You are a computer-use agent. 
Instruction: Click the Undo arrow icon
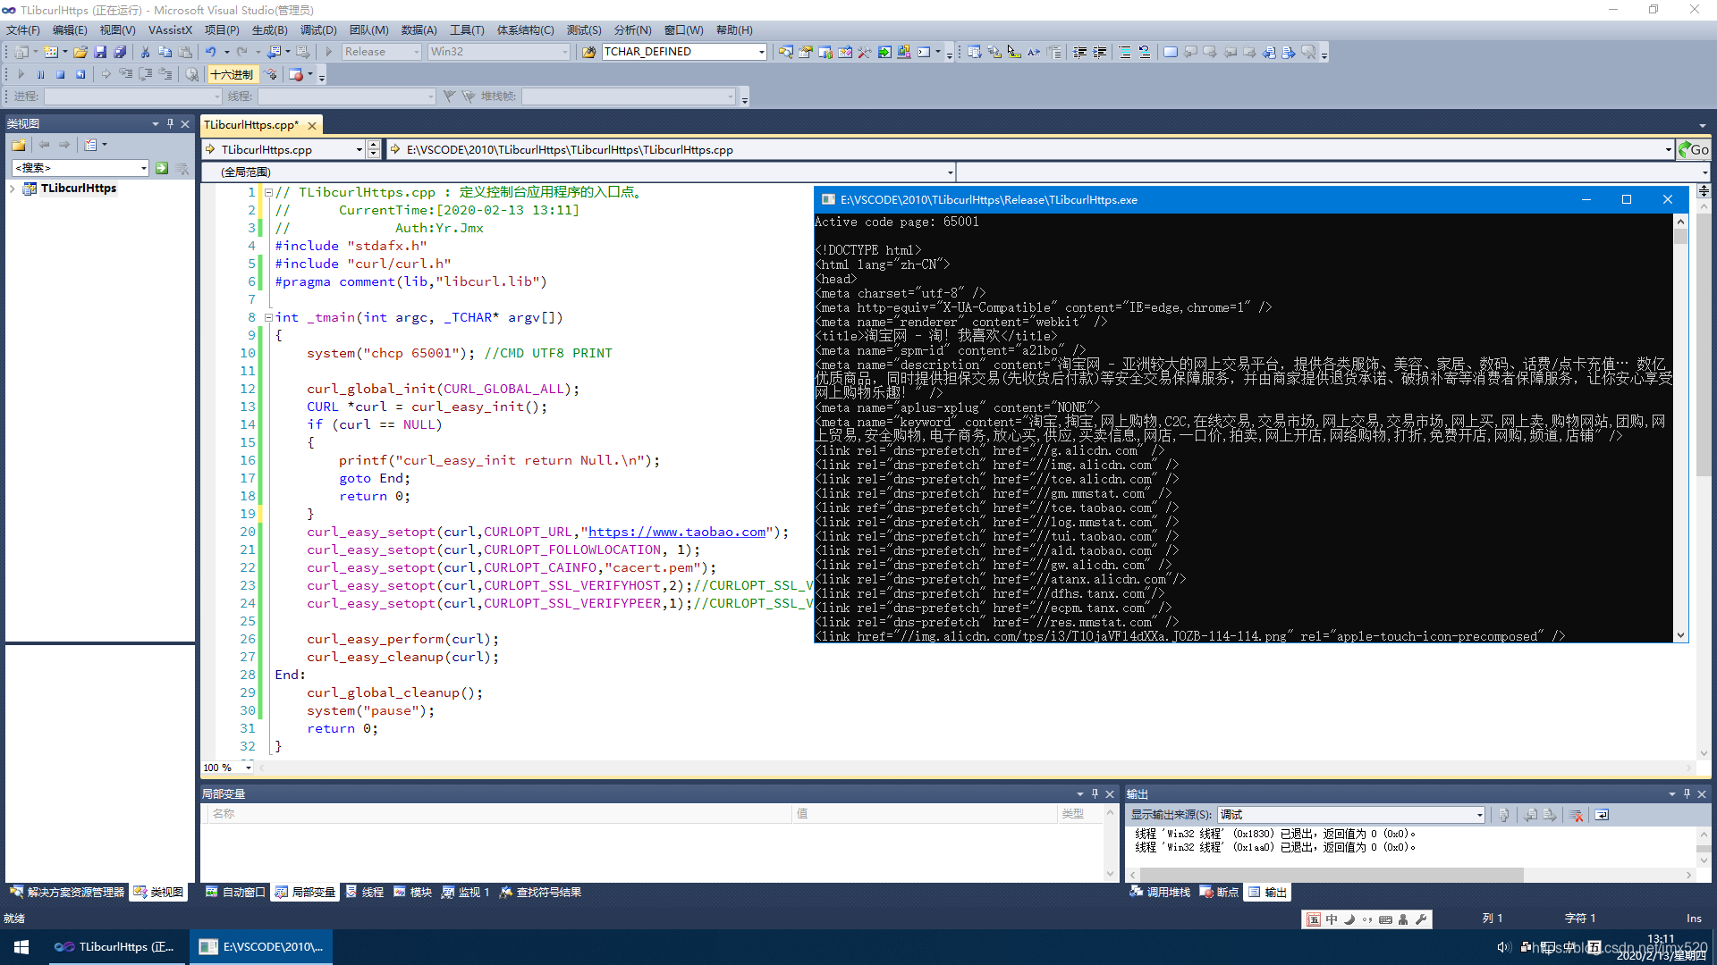tap(211, 53)
